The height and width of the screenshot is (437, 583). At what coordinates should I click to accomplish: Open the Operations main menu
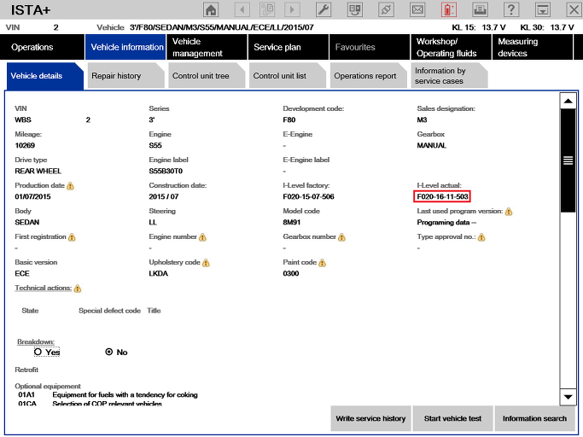tap(43, 47)
